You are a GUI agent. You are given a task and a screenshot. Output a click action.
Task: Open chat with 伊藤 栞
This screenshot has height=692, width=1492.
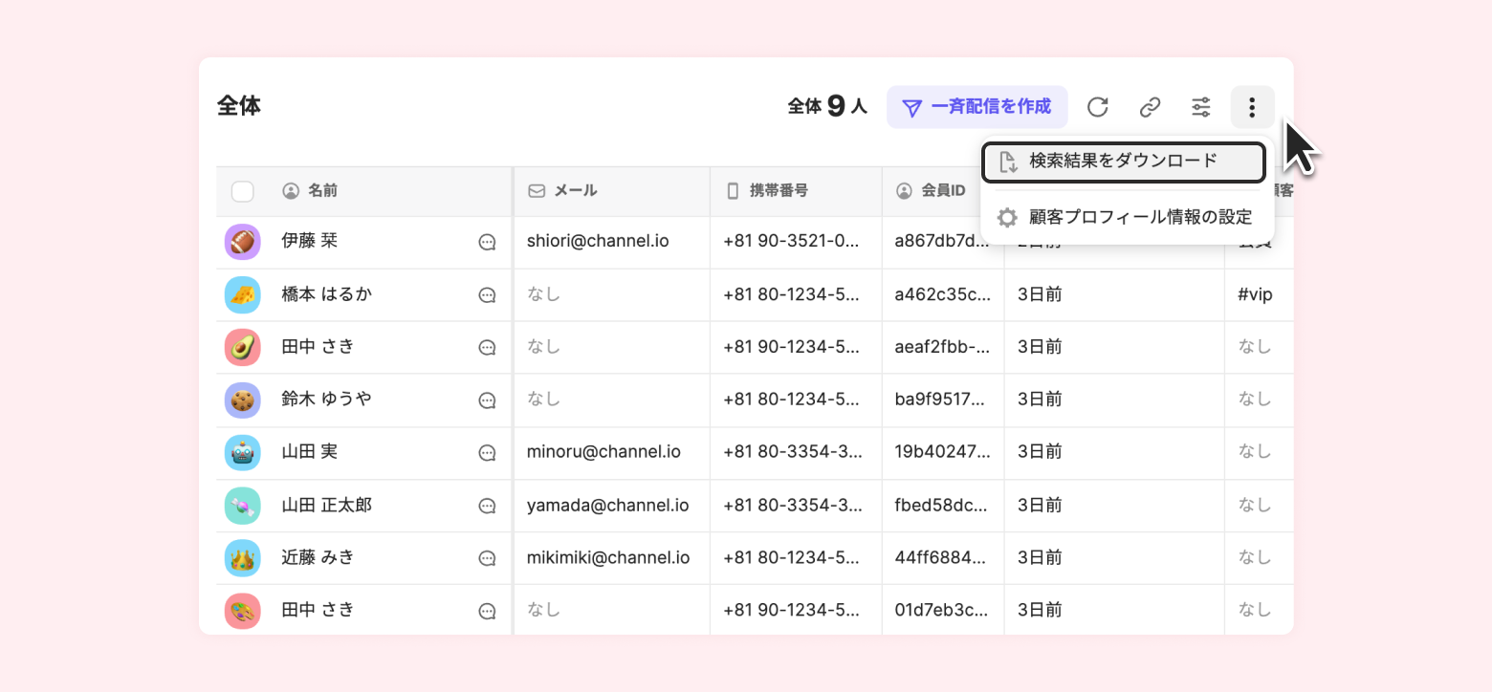(x=487, y=243)
